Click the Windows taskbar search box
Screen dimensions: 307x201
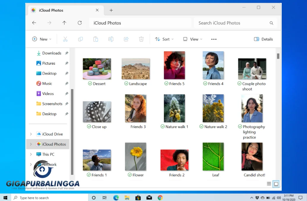point(50,198)
